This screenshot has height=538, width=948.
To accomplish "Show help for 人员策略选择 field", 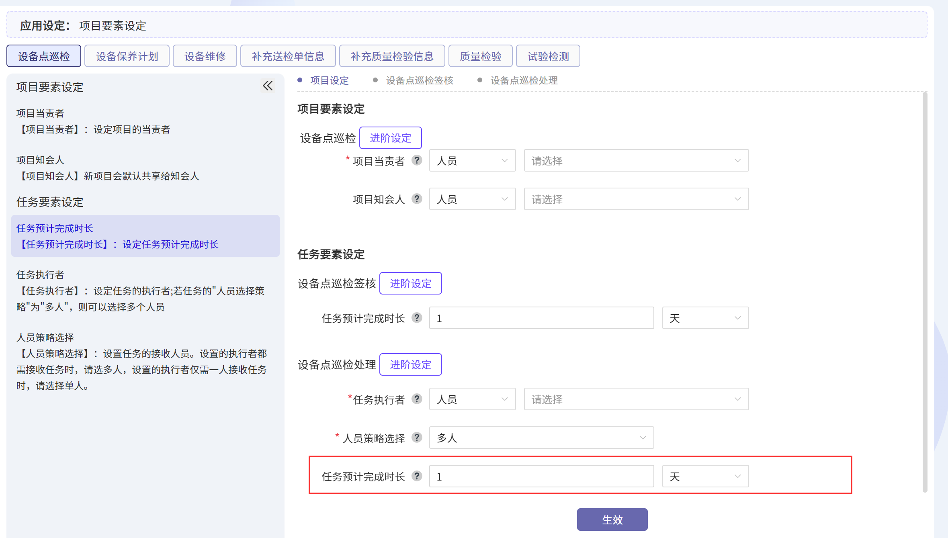I will [x=417, y=438].
